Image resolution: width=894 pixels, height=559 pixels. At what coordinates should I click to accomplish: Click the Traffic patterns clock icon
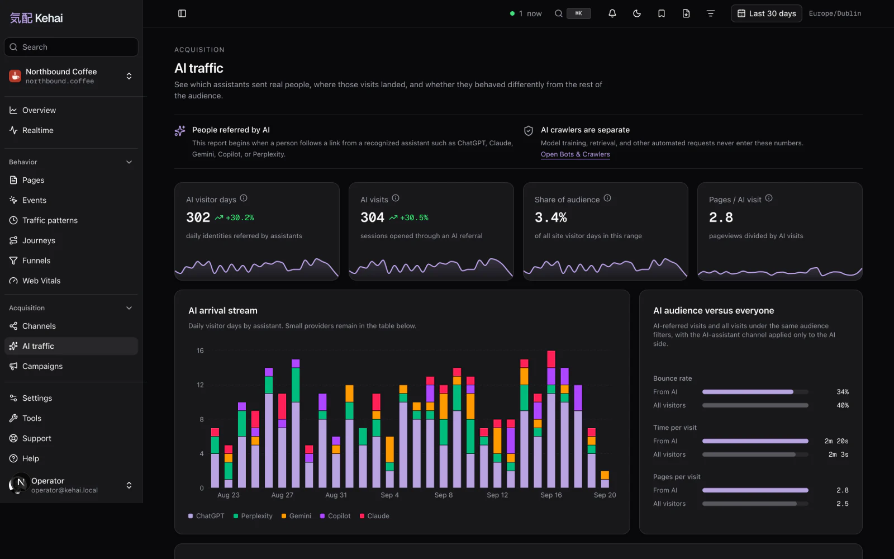pos(13,220)
